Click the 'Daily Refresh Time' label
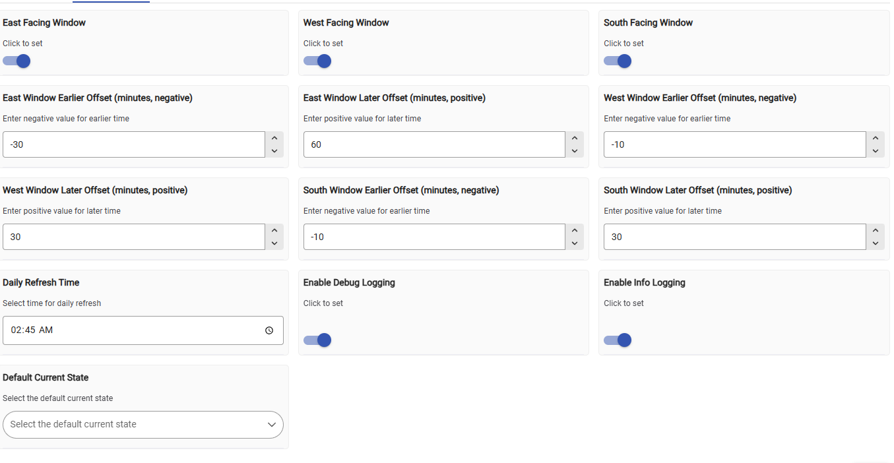 (x=41, y=282)
